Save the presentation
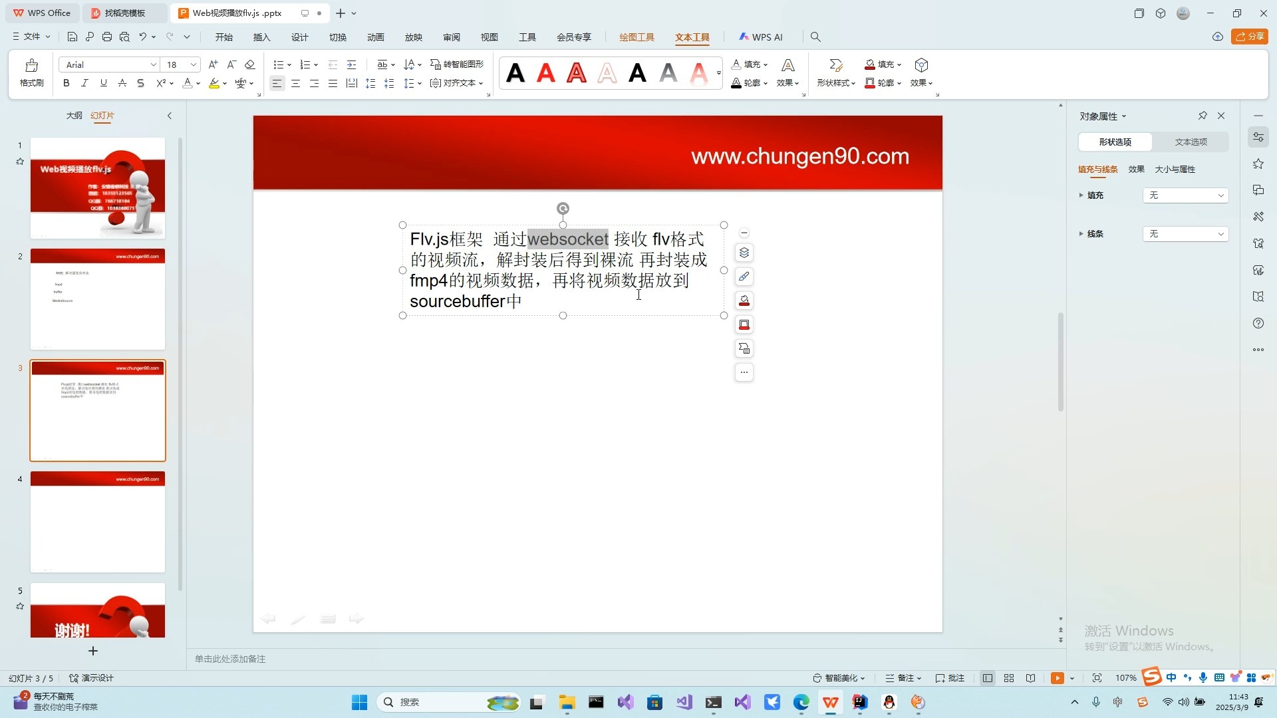 click(72, 37)
